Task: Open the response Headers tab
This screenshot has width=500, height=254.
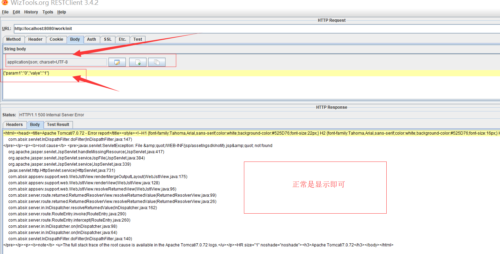Action: [x=15, y=125]
